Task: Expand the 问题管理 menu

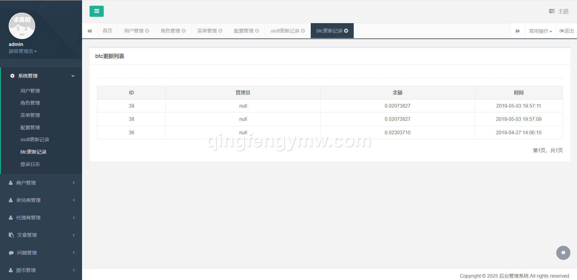Action: click(41, 253)
